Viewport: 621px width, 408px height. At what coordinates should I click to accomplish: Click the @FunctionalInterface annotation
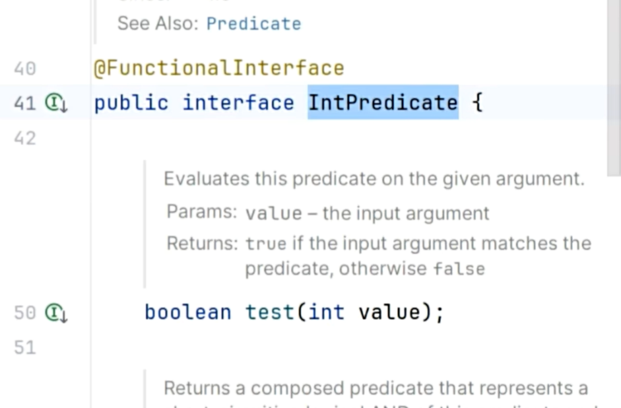click(x=218, y=68)
